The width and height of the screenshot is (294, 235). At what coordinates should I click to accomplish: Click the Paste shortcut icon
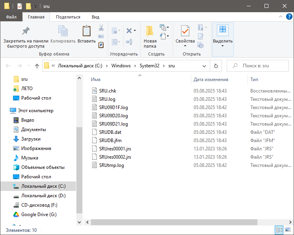tap(101, 45)
